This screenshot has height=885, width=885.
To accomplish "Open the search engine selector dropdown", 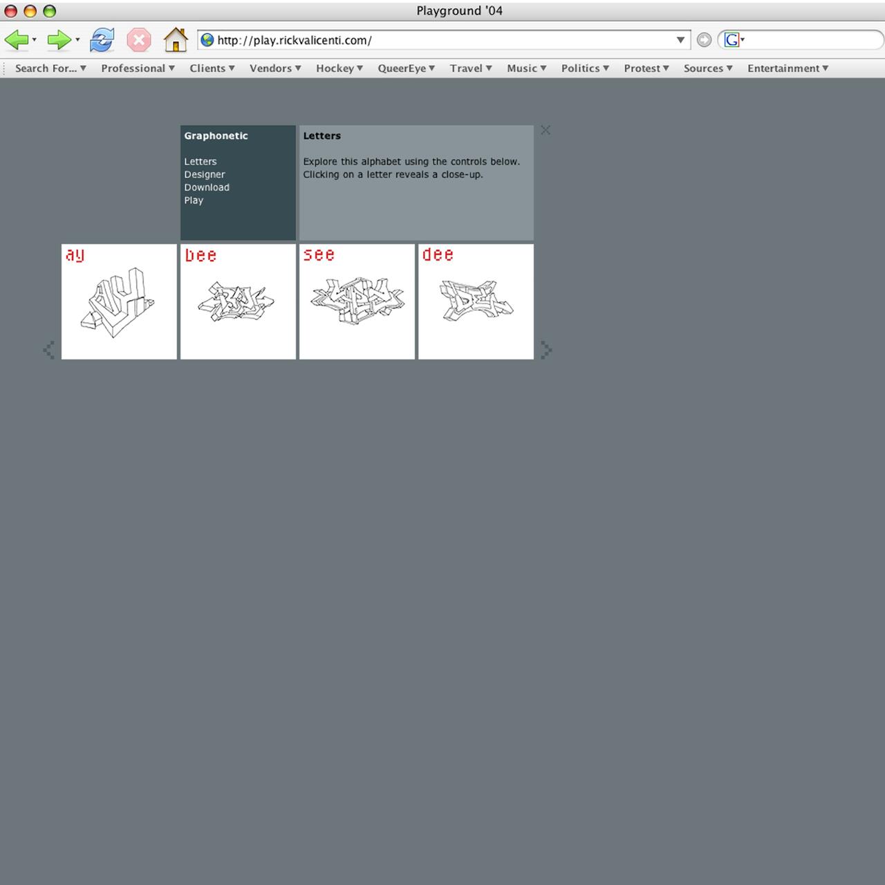I will (x=743, y=40).
